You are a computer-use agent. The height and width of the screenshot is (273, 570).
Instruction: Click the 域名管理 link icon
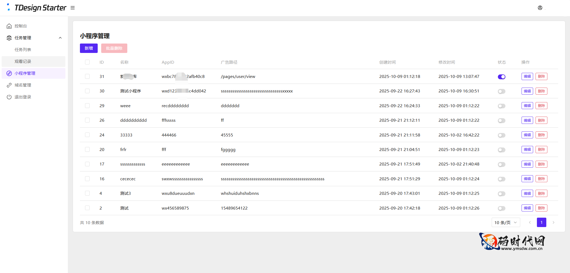click(9, 85)
